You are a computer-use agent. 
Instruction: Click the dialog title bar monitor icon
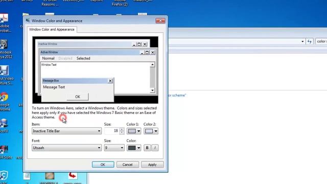point(28,20)
